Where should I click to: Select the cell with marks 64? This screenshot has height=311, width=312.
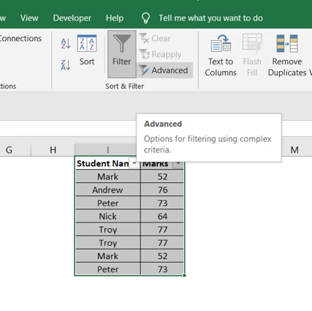162,216
